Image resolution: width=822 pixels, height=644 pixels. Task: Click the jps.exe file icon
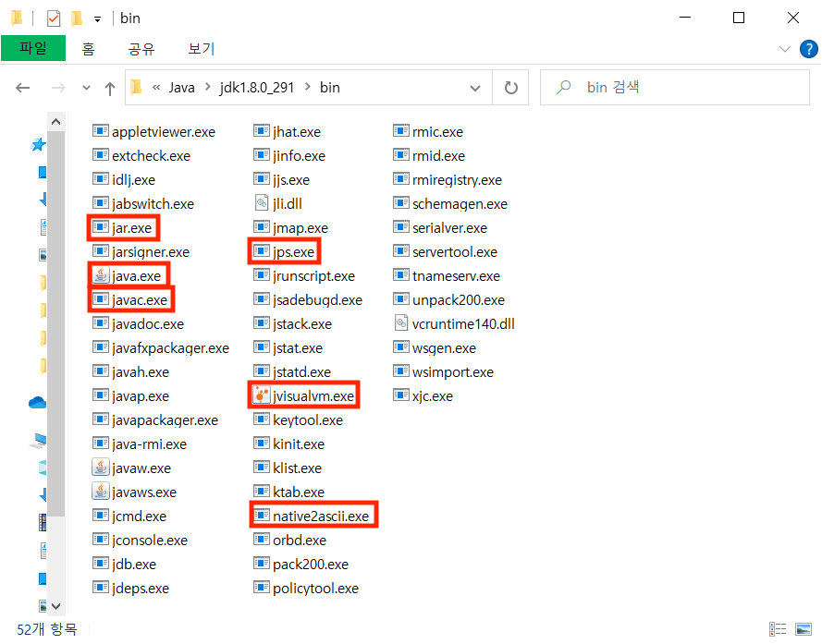point(261,251)
